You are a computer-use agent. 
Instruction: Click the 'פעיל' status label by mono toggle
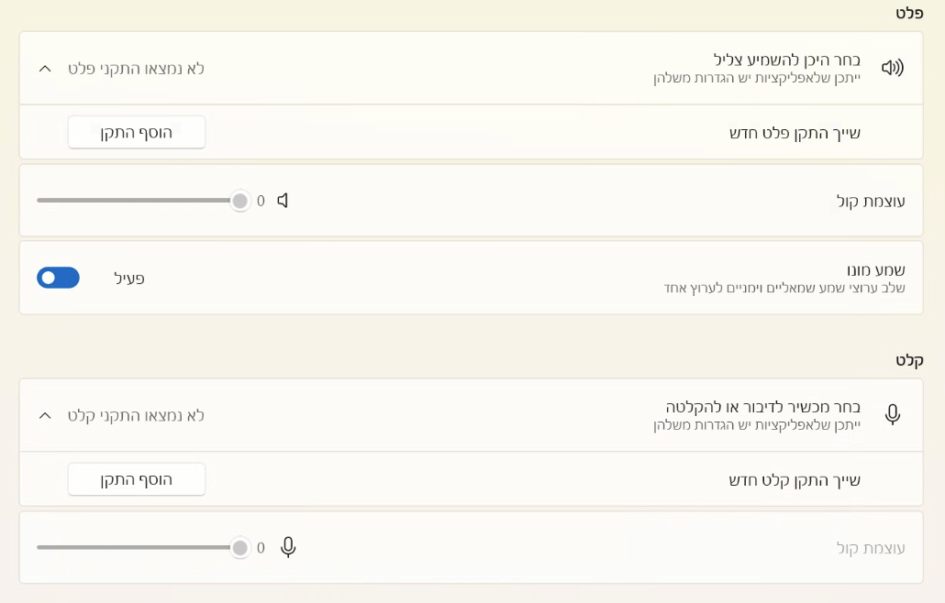coord(129,278)
